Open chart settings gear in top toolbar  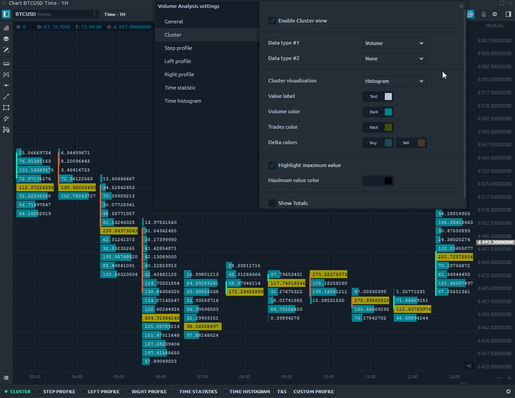coord(495,15)
